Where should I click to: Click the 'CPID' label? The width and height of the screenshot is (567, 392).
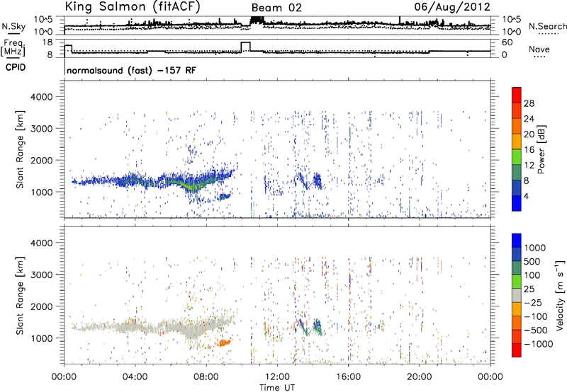click(x=16, y=67)
